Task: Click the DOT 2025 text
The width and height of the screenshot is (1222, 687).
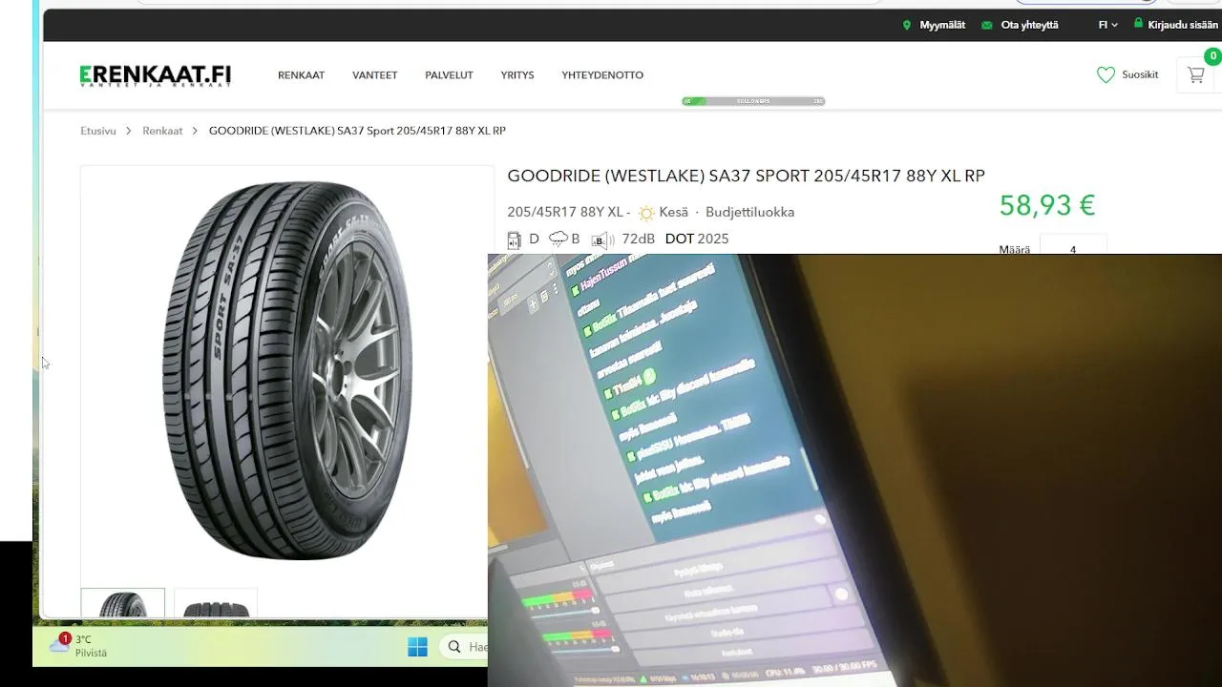Action: [x=697, y=239]
